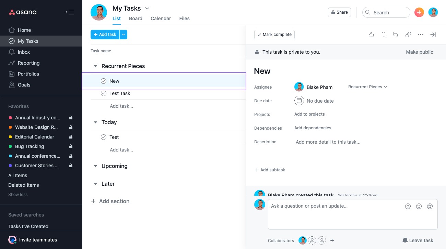Screen dimensions: 446x249
Task: Switch to the Board tab
Action: (x=136, y=18)
